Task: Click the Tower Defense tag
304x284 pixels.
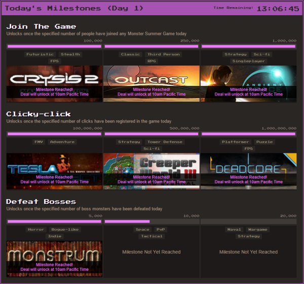Action: (x=165, y=142)
